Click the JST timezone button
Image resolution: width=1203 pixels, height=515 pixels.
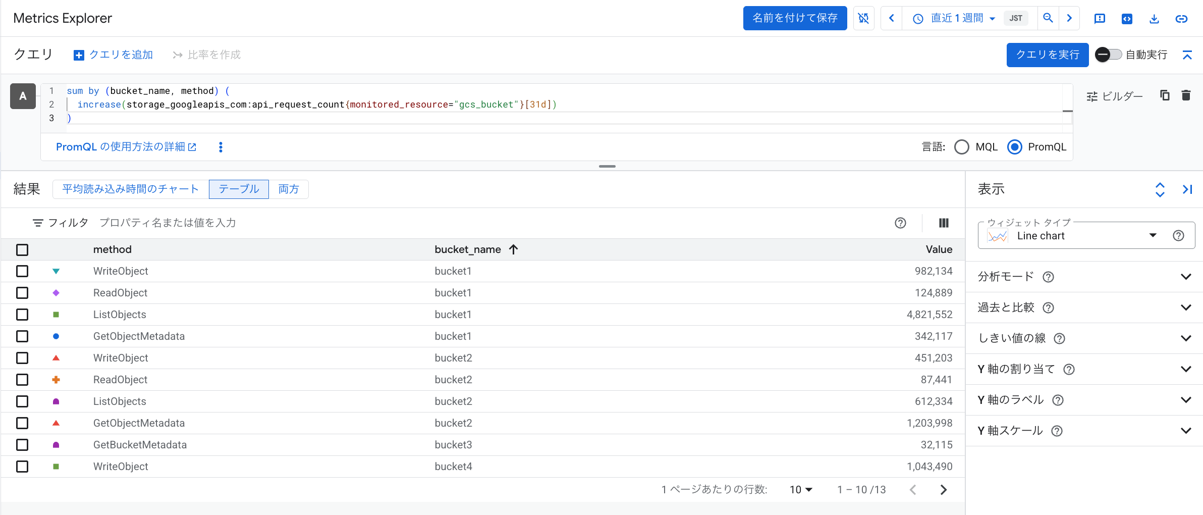1016,18
